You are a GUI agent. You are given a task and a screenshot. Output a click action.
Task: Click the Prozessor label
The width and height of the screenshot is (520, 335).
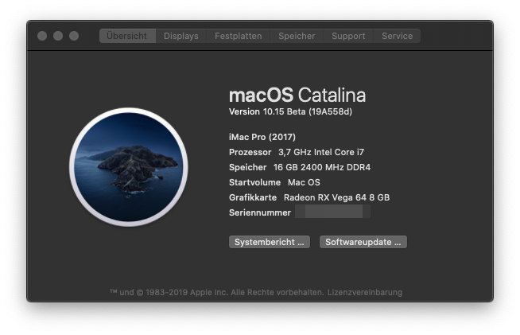(x=250, y=152)
